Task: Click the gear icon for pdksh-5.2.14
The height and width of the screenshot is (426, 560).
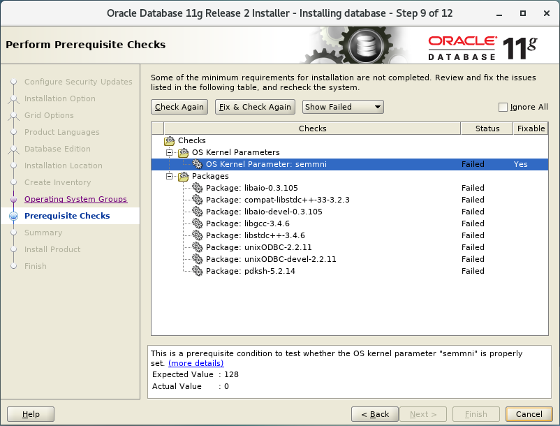Action: [197, 271]
